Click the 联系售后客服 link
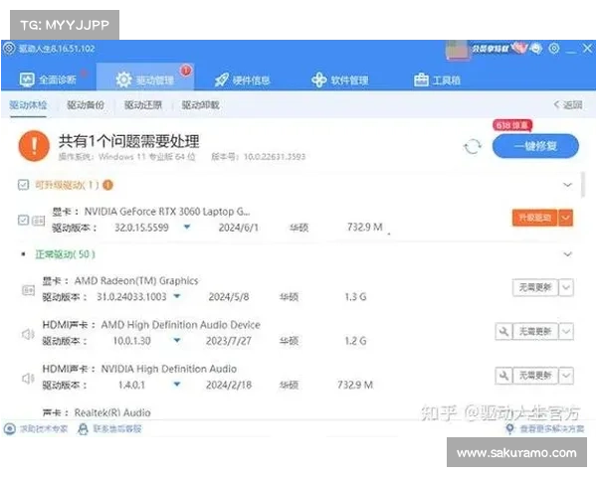Viewport: 597px width, 477px height. point(109,428)
